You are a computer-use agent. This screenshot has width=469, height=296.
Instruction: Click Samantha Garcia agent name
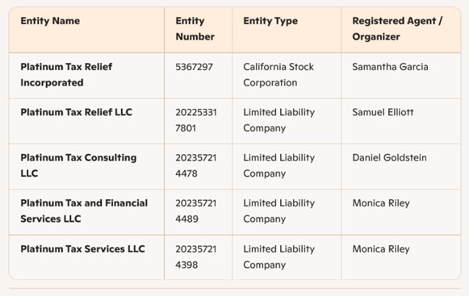point(390,67)
